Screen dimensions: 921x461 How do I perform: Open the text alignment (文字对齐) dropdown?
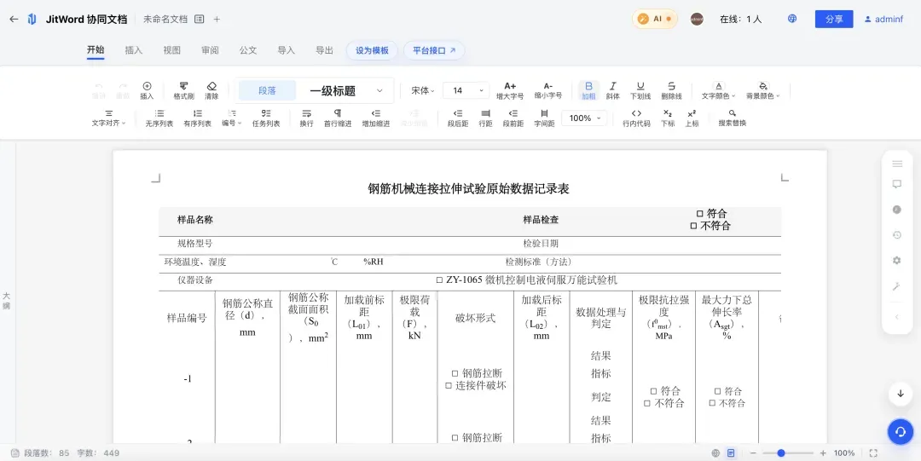(108, 118)
